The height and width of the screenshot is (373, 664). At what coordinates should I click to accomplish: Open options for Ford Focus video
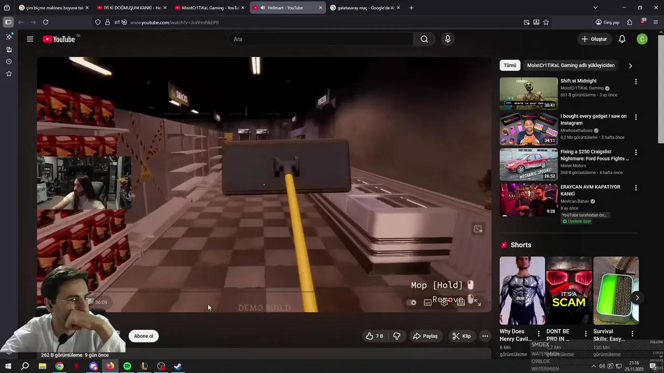click(635, 153)
